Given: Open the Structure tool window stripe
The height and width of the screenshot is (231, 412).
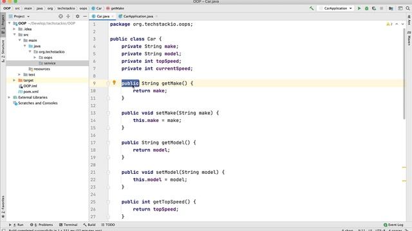Looking at the screenshot, I should click(x=3, y=51).
